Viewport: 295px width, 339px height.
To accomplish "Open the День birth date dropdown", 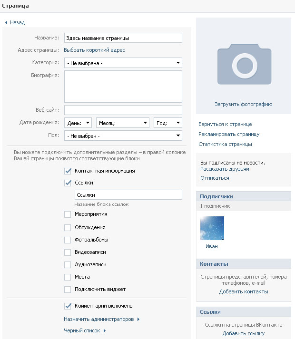I will click(78, 123).
